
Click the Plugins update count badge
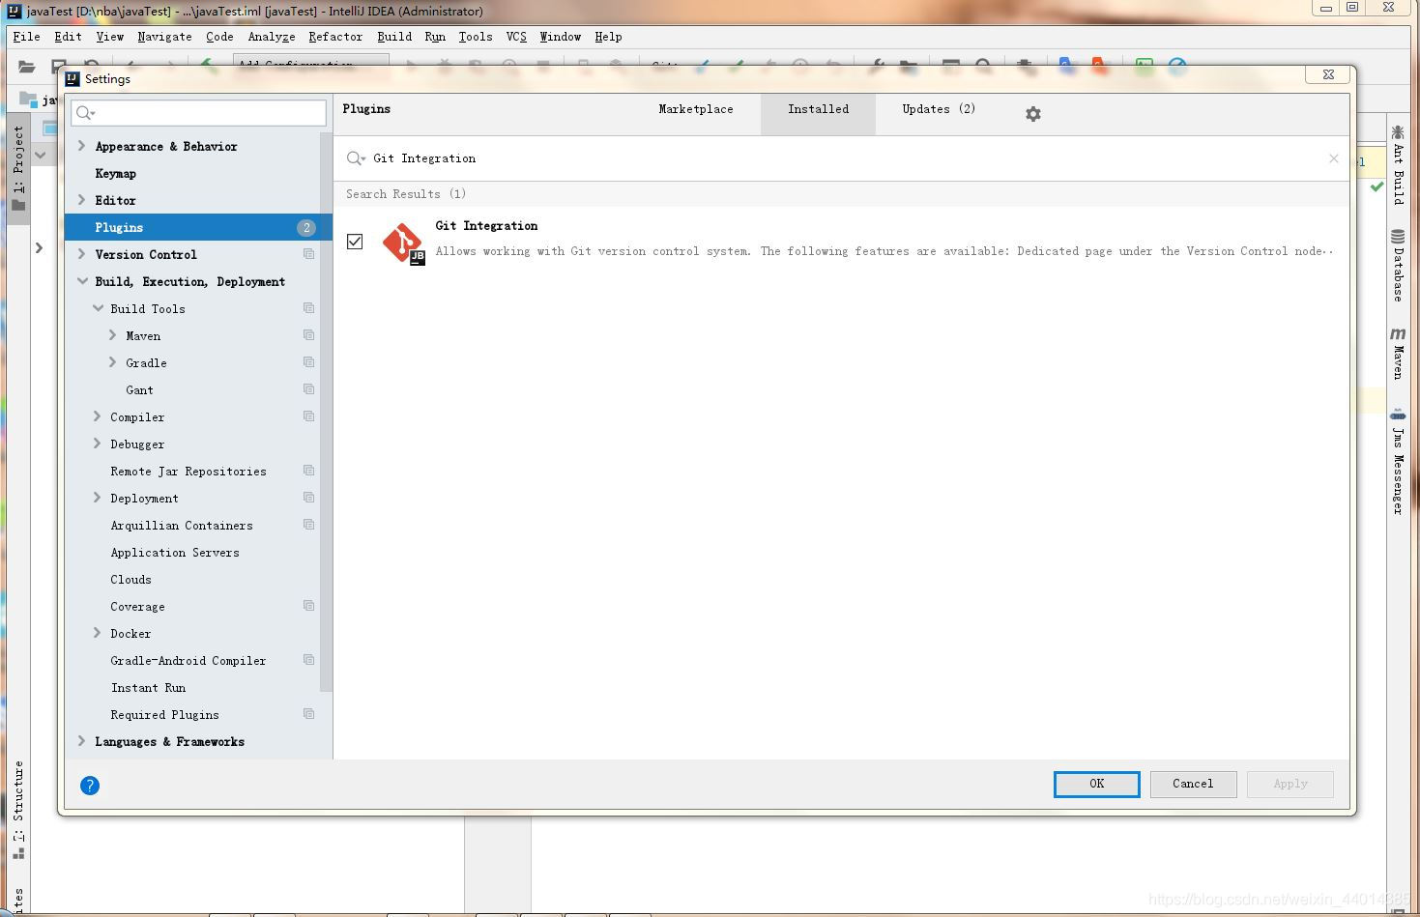[x=306, y=228]
